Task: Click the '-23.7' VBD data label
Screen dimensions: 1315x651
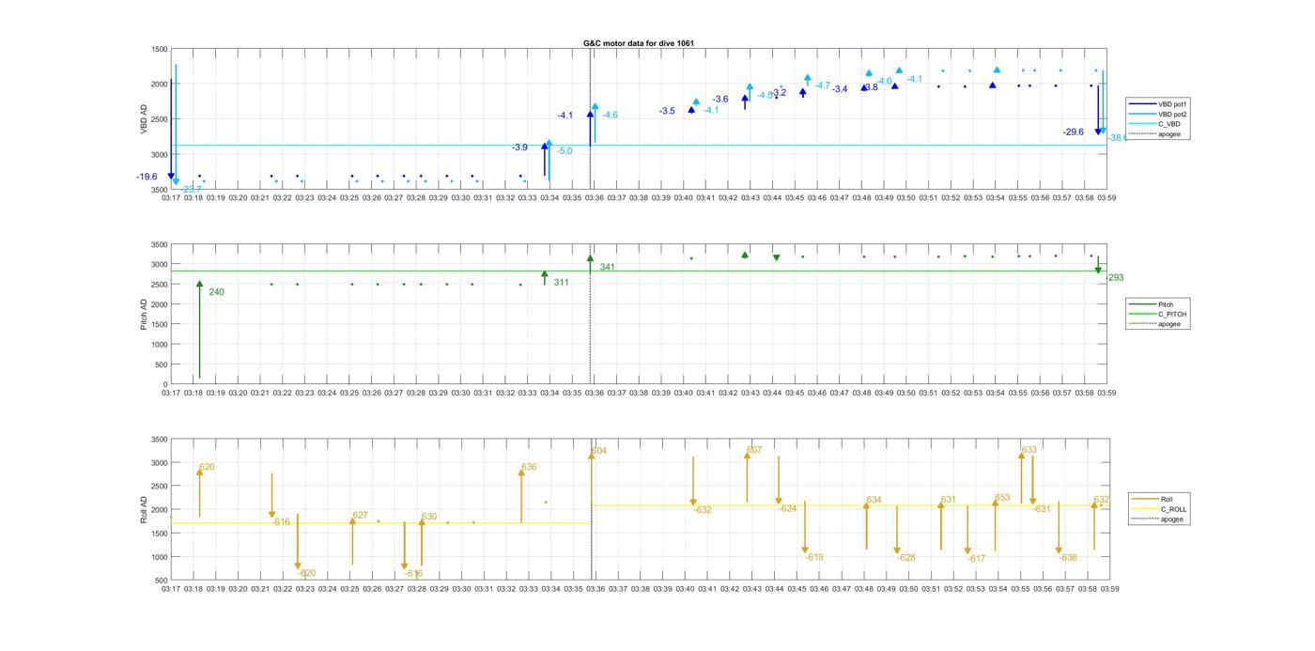Action: click(191, 190)
